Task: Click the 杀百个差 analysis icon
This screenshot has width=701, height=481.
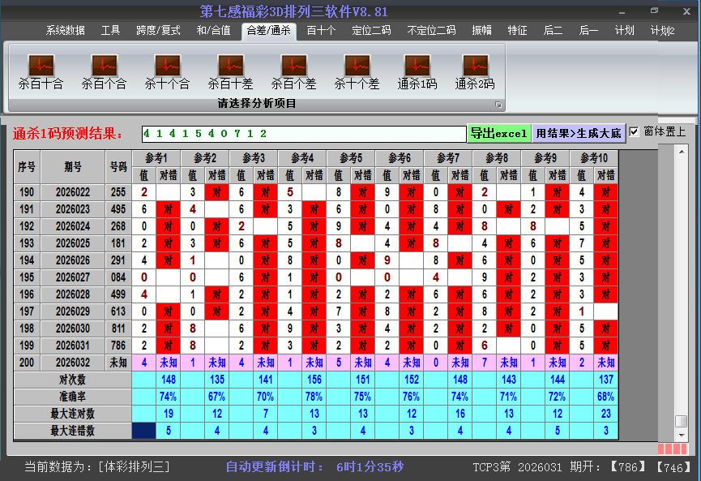Action: click(293, 66)
